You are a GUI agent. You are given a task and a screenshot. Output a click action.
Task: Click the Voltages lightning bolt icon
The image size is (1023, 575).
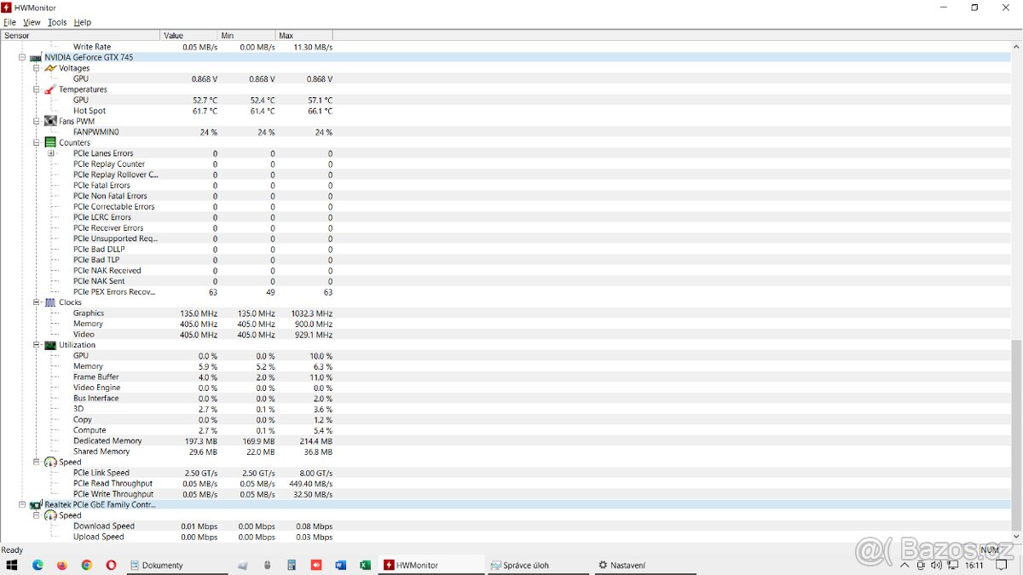click(x=50, y=68)
